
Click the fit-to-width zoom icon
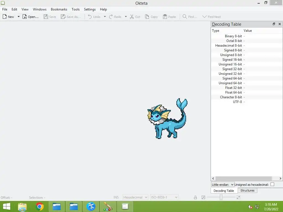(203, 197)
